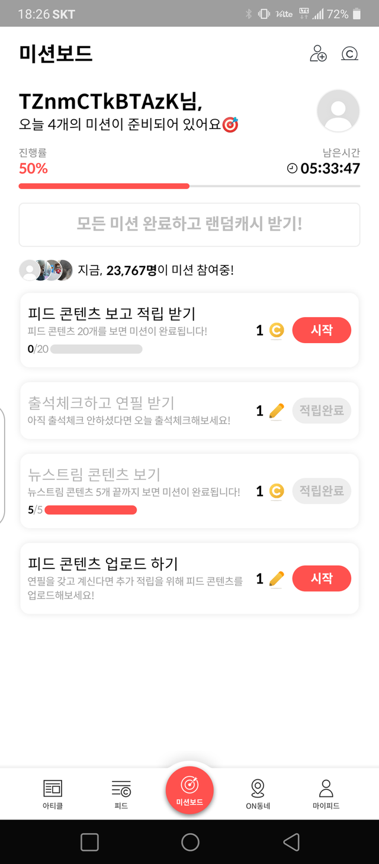Tap the profile avatar picture
Viewport: 379px width, 864px height.
[x=338, y=111]
